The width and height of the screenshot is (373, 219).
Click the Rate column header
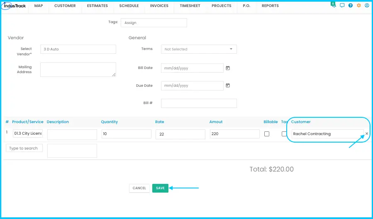tap(160, 122)
